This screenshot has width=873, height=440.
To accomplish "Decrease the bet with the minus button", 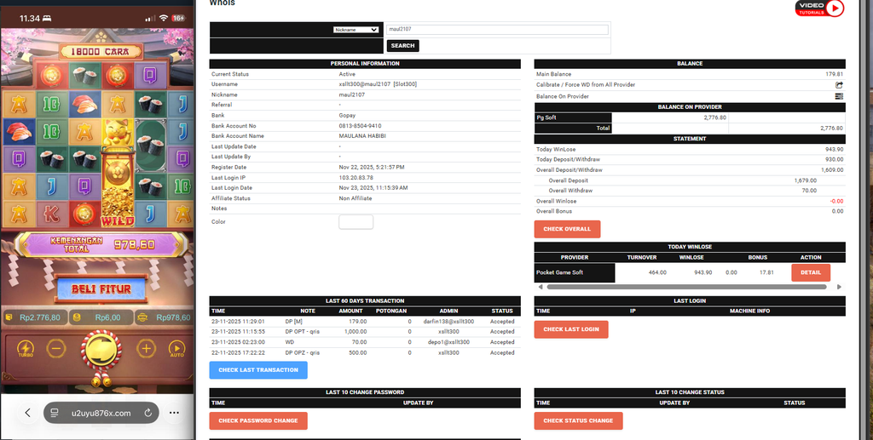I will [x=56, y=349].
